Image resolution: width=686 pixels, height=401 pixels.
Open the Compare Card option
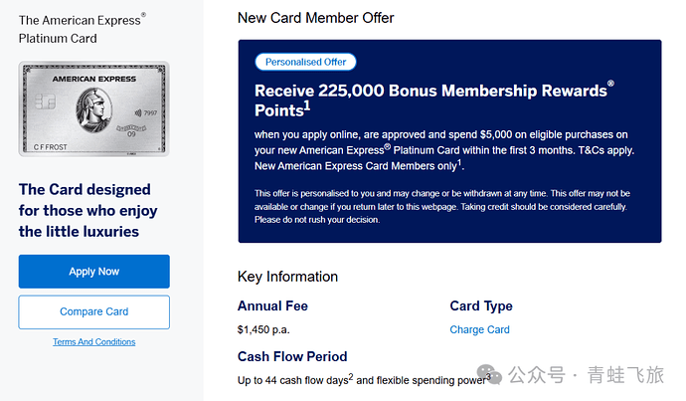point(94,311)
